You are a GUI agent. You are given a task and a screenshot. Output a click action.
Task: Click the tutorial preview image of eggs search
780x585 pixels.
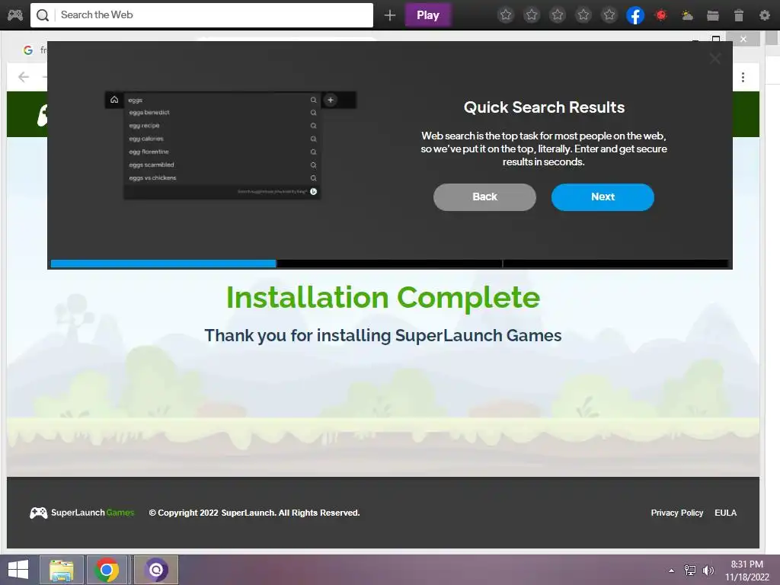pos(230,145)
